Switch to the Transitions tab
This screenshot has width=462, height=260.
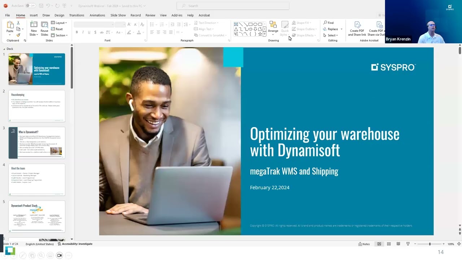77,15
